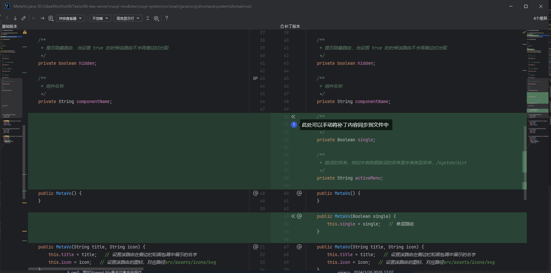Open the help question mark icon

[166, 18]
